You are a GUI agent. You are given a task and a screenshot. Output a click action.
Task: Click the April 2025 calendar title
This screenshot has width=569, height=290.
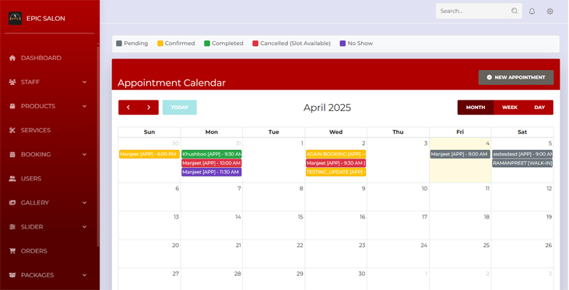pyautogui.click(x=328, y=107)
